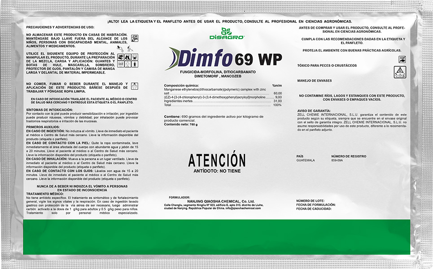
Task: Click the 9,00 percentage value
Action: coord(278,97)
